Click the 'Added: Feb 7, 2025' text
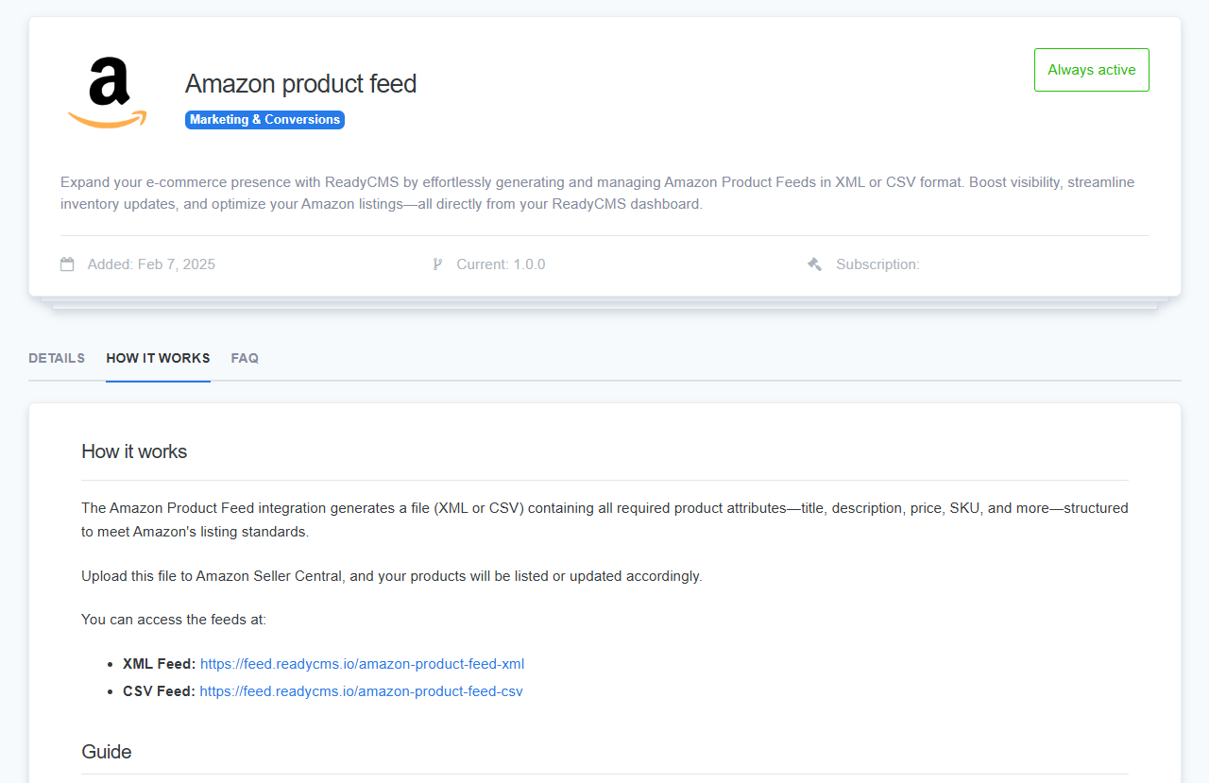This screenshot has height=783, width=1209. [151, 264]
